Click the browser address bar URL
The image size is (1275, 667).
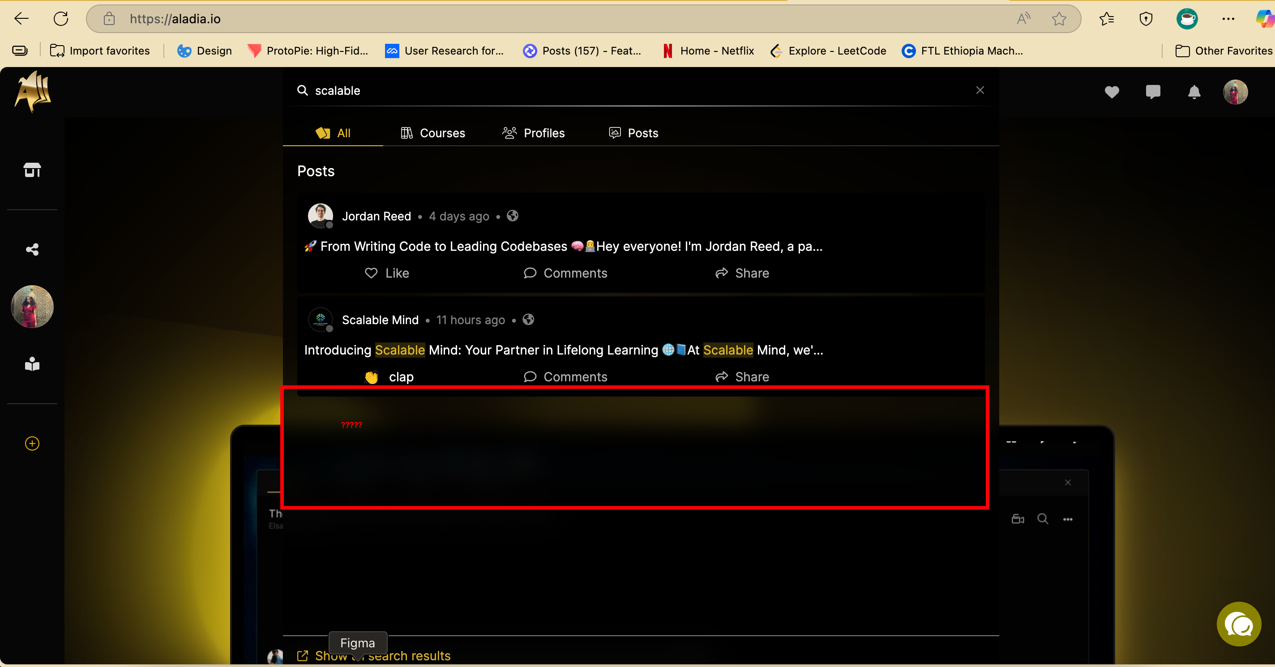point(175,19)
